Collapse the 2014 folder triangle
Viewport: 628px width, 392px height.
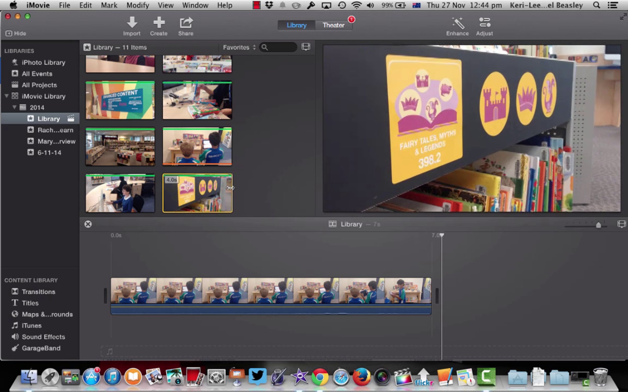[x=15, y=107]
